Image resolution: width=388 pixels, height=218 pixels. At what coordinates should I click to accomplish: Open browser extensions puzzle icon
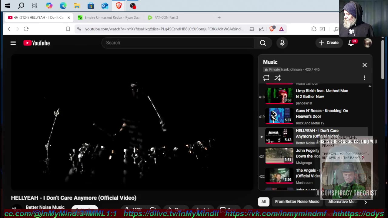[314, 29]
